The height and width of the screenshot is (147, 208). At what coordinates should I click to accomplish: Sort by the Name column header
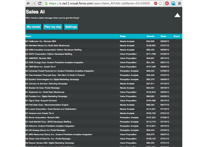(x=28, y=36)
